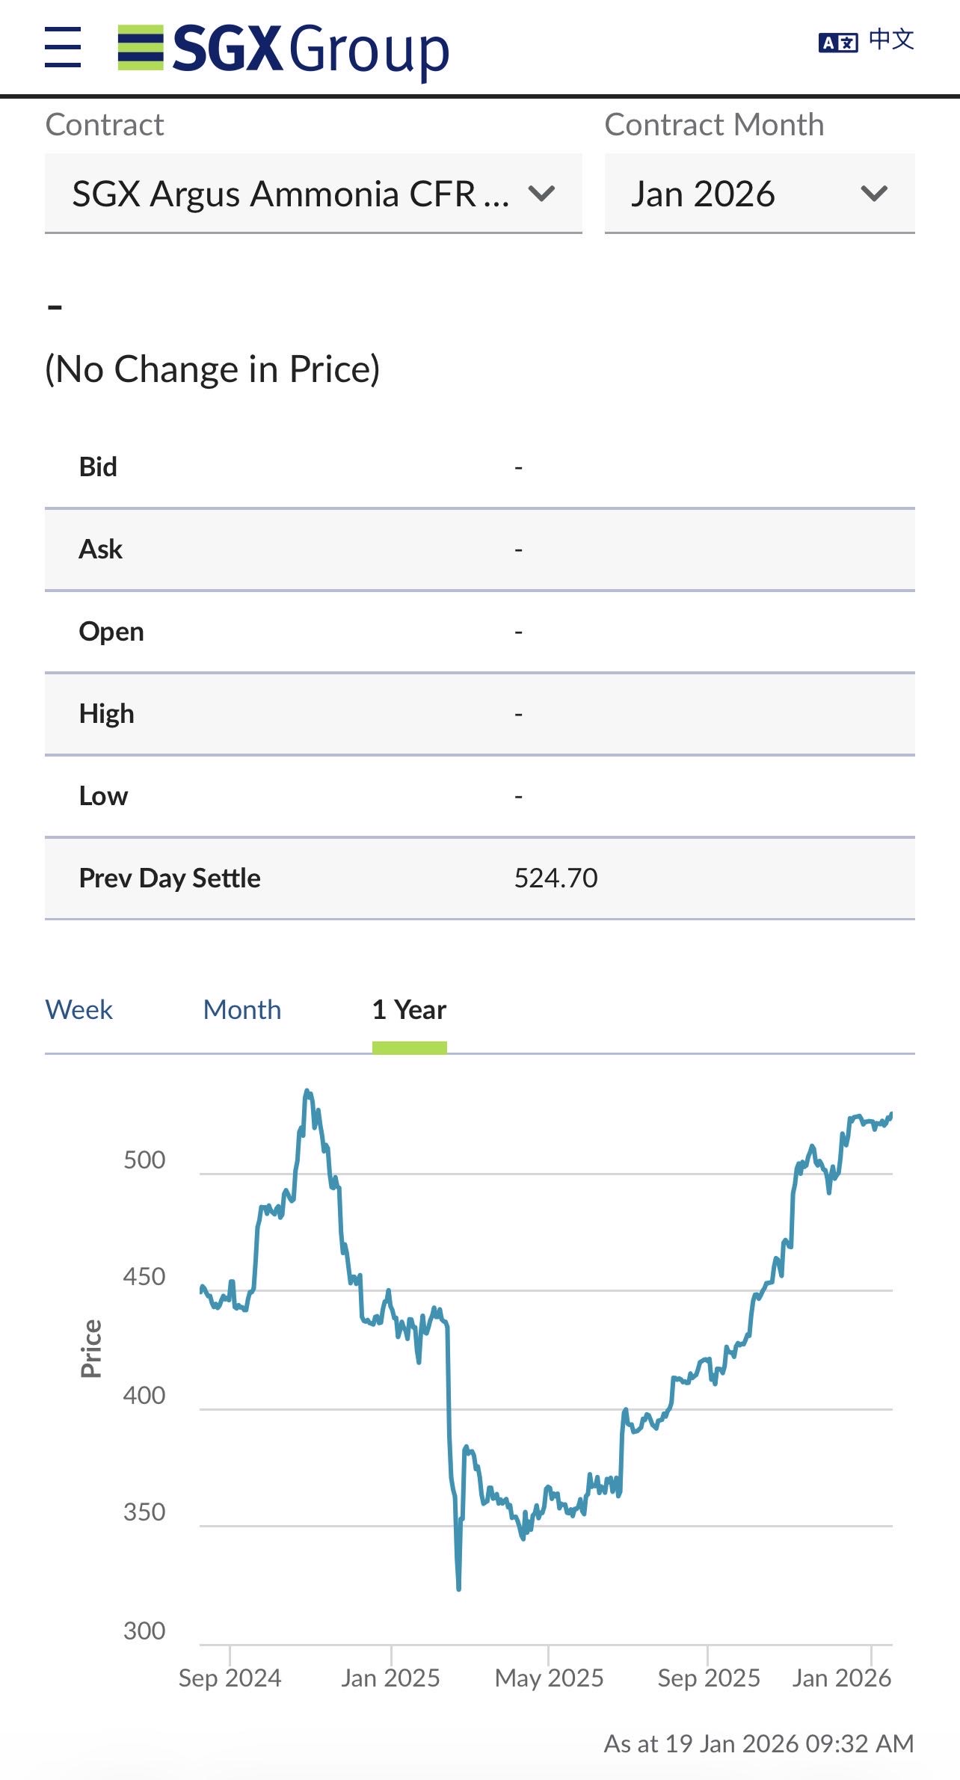Click the translate language icon
This screenshot has height=1780, width=960.
837,43
